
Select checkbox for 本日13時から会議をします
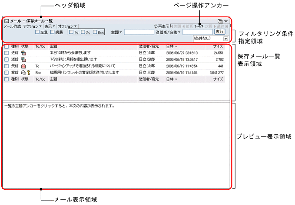point(7,53)
